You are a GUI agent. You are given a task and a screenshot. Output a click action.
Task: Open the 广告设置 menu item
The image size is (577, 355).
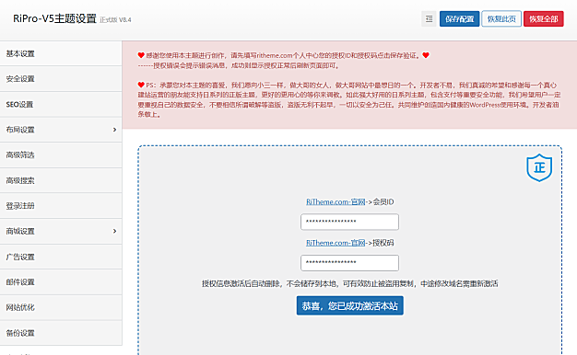(x=61, y=257)
